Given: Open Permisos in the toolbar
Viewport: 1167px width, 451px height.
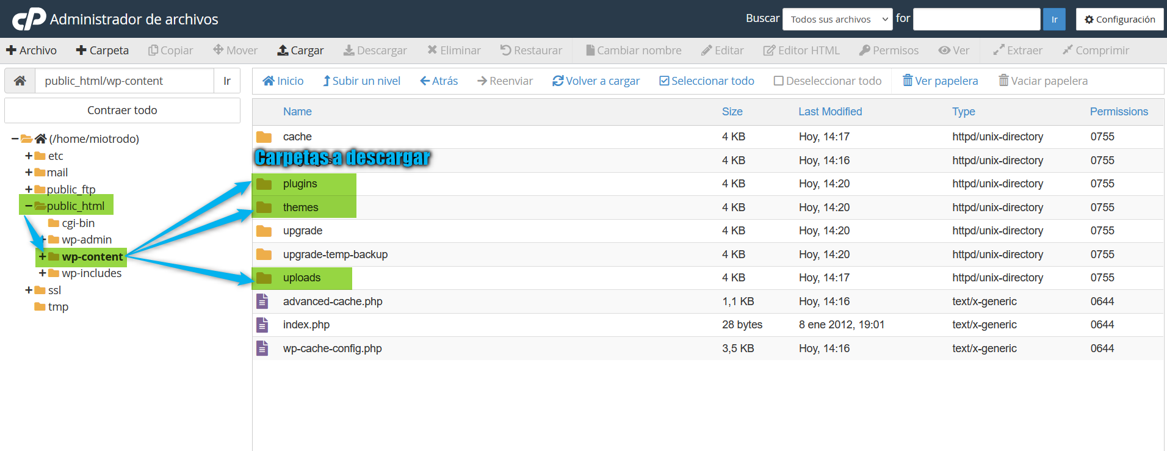Looking at the screenshot, I should tap(889, 50).
